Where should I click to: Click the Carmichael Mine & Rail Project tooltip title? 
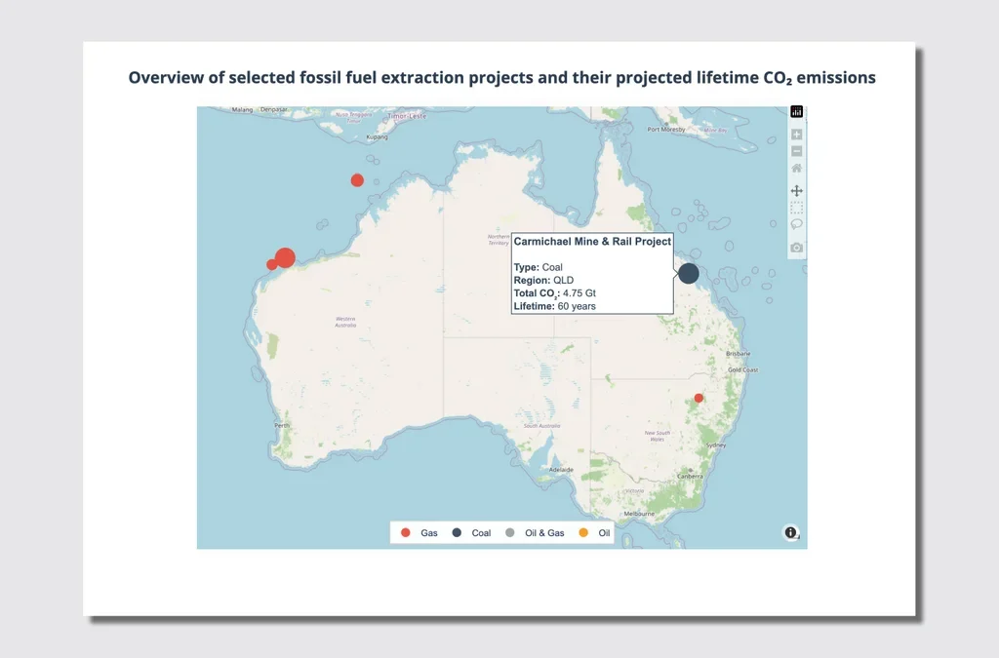(x=592, y=242)
